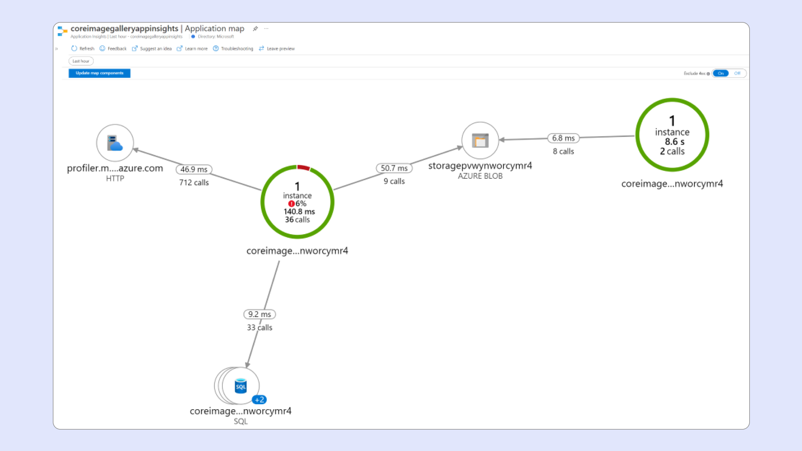Click the coreimagegalleryappinsights title
Screen dimensions: 802x451
[124, 29]
